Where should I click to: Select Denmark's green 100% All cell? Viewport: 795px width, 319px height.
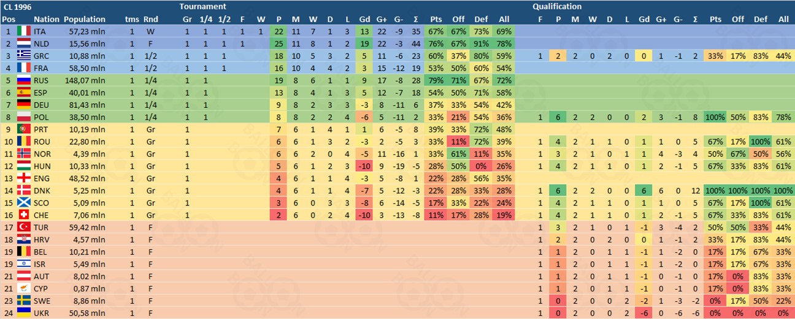(783, 191)
